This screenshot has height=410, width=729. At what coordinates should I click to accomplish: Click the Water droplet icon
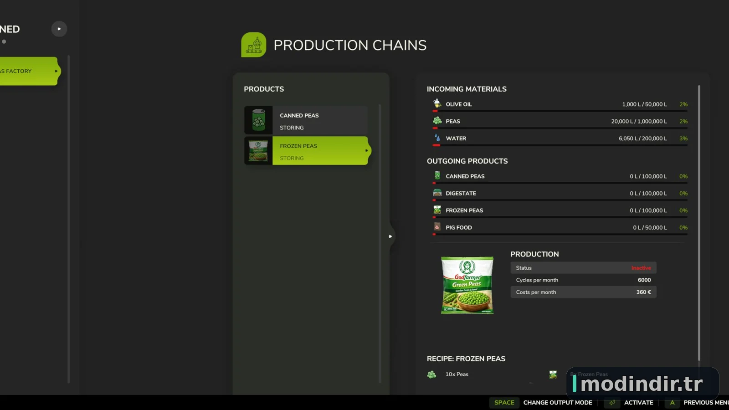tap(437, 138)
